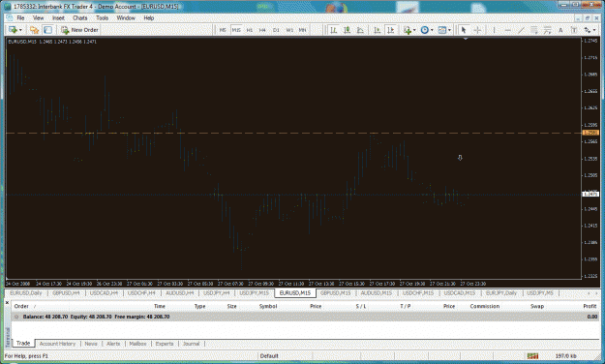
Task: Switch to the USDJPY,M15 chart tab
Action: (x=254, y=293)
